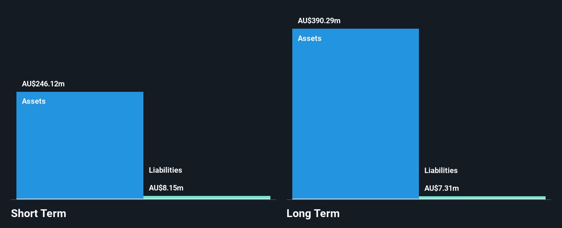Select the Long Term heading

(x=313, y=213)
